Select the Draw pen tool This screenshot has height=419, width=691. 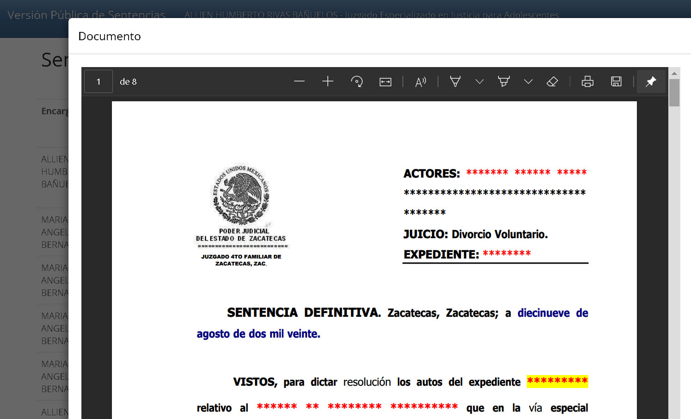coord(455,82)
